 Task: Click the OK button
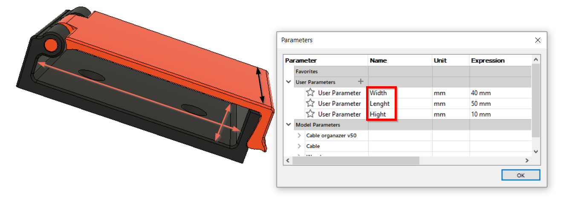pos(521,175)
